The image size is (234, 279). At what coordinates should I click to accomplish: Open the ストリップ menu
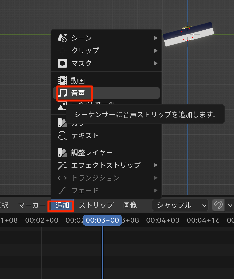tap(96, 205)
